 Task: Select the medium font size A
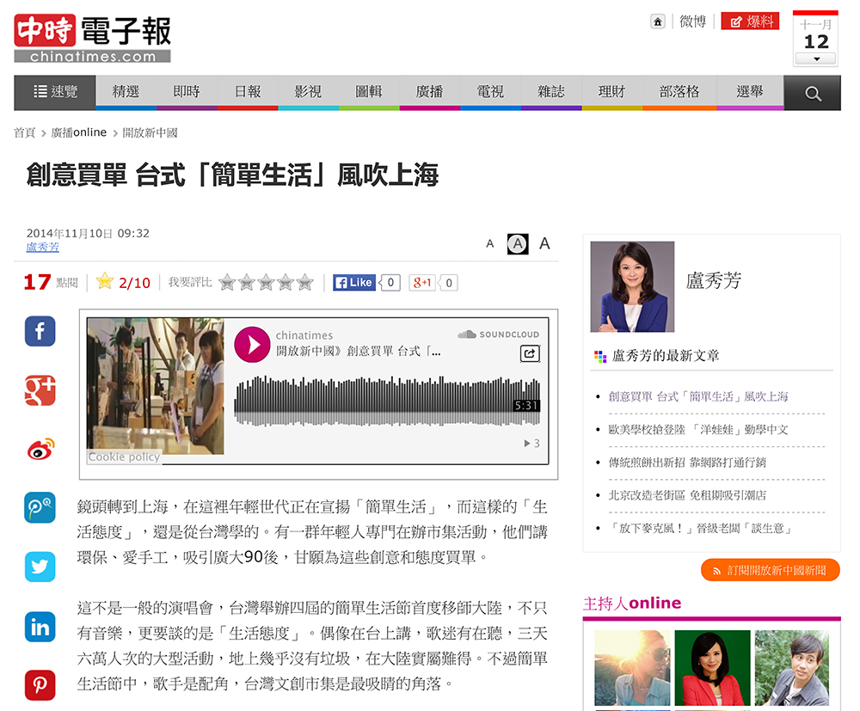[517, 244]
